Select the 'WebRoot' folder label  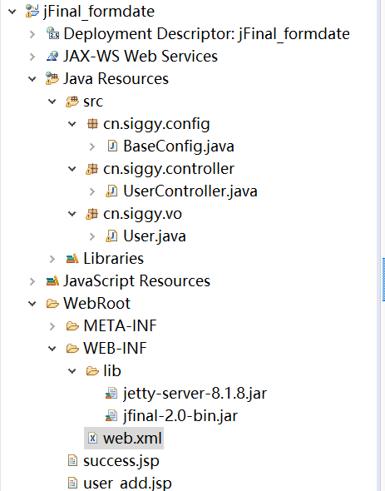click(97, 304)
